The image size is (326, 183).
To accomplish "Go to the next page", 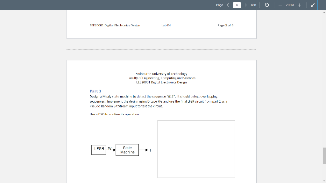I will click(x=245, y=5).
